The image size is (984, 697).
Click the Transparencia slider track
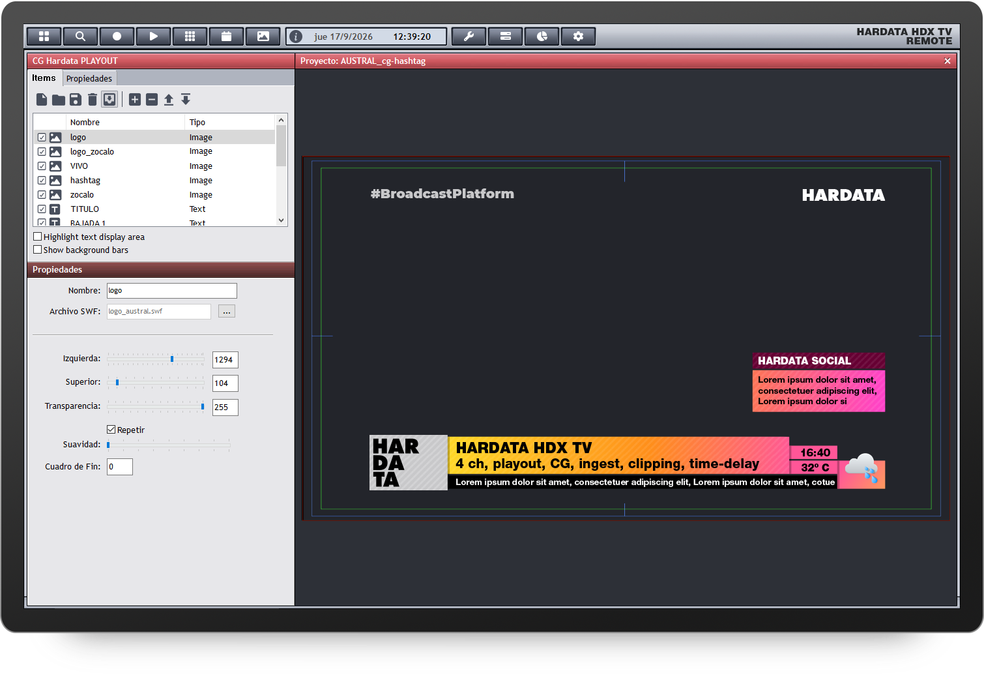pos(156,407)
